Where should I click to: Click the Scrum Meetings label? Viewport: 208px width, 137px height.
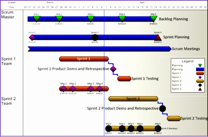click(186, 49)
